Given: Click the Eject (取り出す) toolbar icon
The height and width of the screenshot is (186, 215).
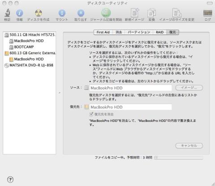Looking at the screenshot, I should click(81, 13).
